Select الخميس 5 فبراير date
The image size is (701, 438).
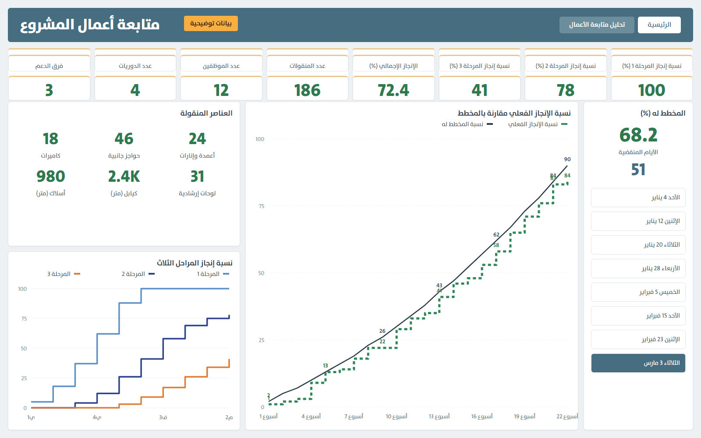pos(638,292)
